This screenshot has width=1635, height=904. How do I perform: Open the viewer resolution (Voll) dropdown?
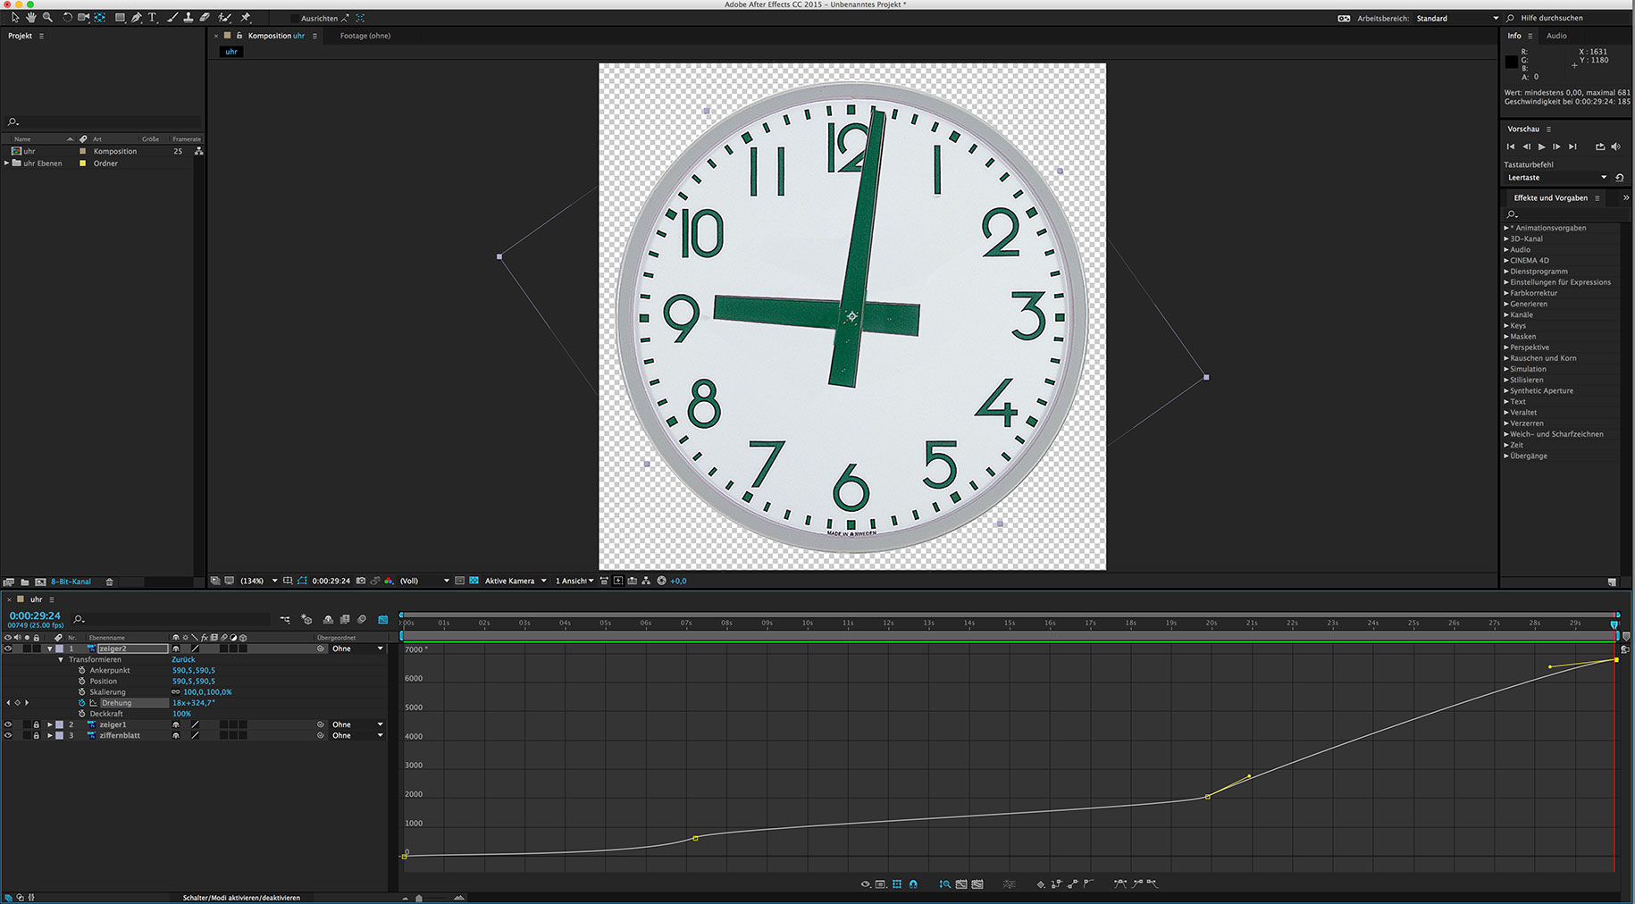424,581
